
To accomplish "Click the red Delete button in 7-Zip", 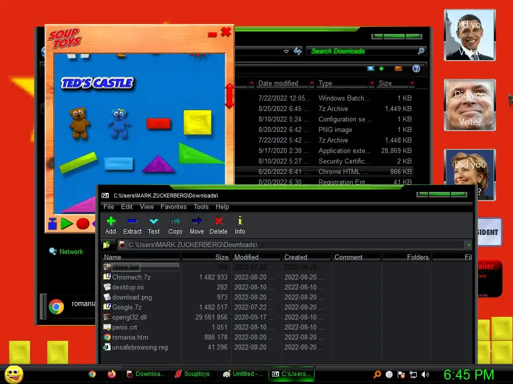I will tap(218, 225).
